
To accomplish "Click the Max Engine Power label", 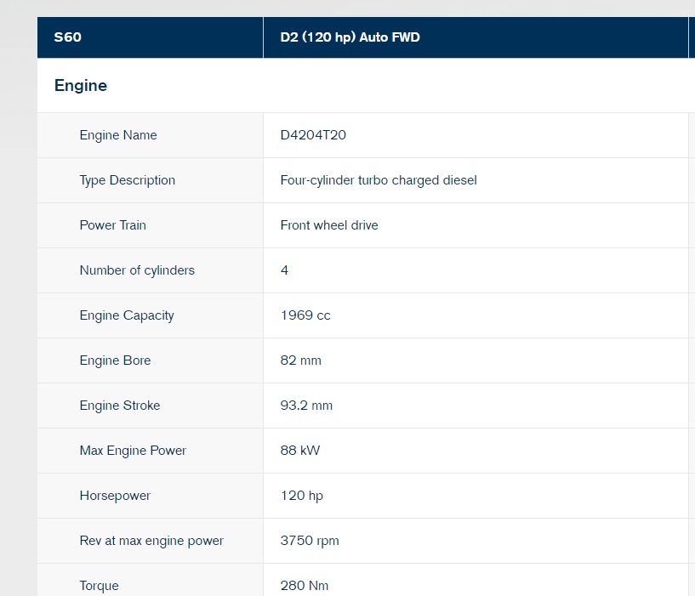I will (133, 451).
